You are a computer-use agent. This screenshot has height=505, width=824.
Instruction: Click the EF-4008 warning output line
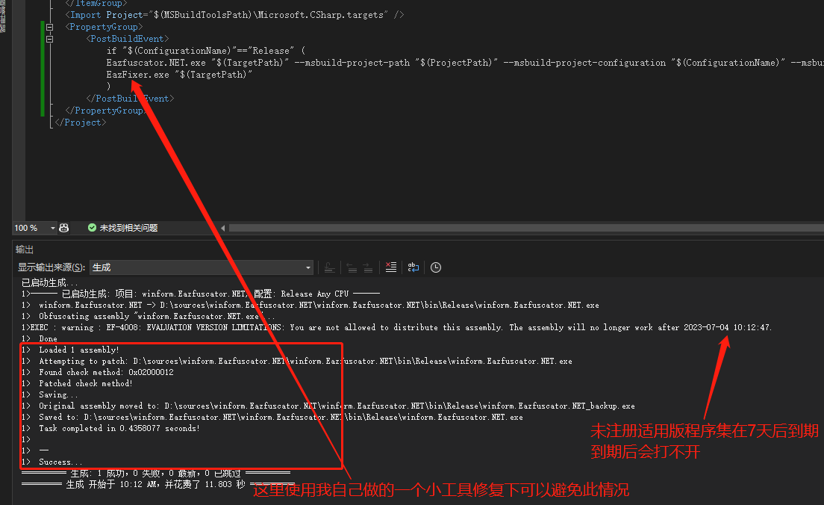397,327
